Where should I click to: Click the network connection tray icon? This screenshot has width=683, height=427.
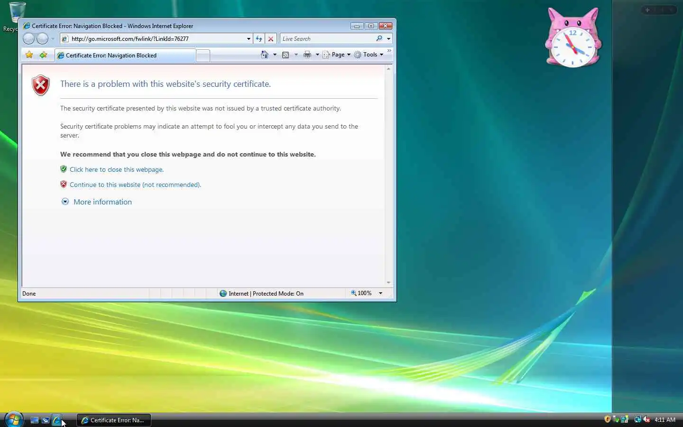[637, 419]
